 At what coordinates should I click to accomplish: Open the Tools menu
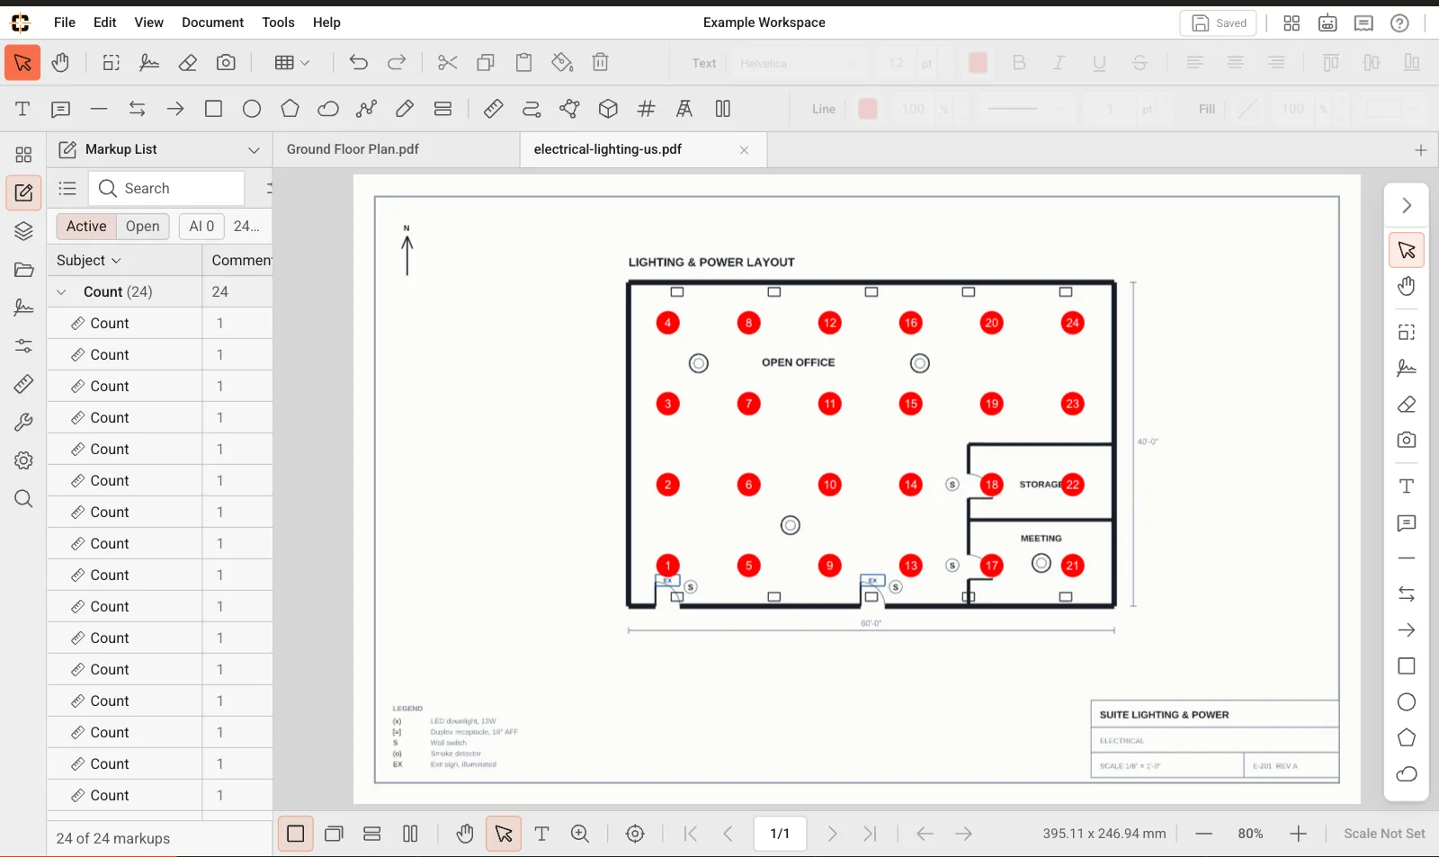tap(278, 22)
